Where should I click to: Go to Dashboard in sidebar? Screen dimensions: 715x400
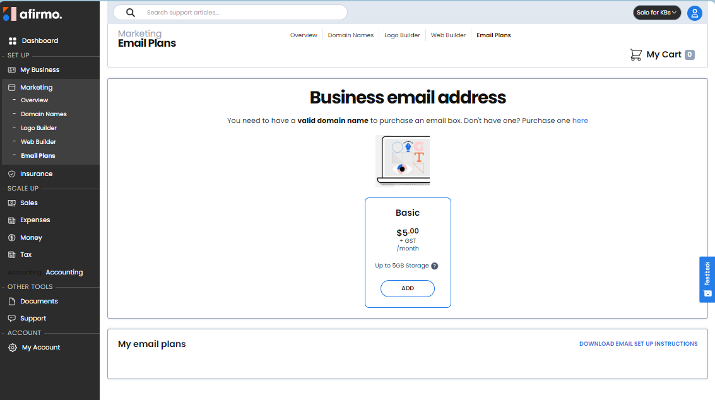pyautogui.click(x=40, y=40)
